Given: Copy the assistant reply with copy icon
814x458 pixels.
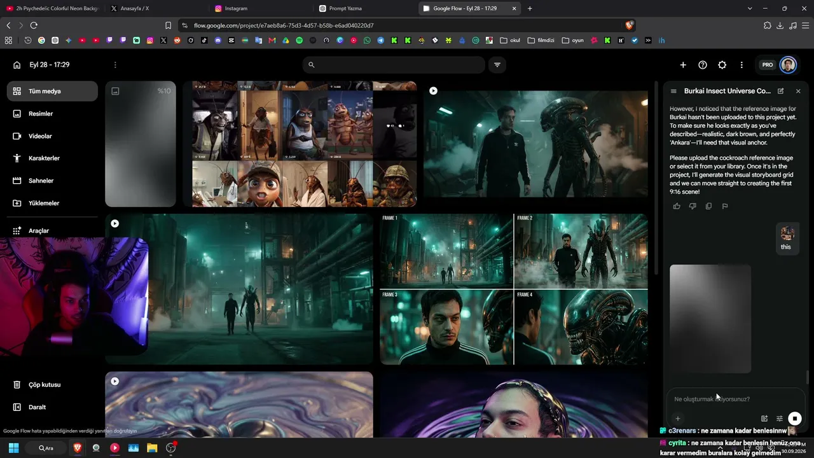Looking at the screenshot, I should pos(708,206).
